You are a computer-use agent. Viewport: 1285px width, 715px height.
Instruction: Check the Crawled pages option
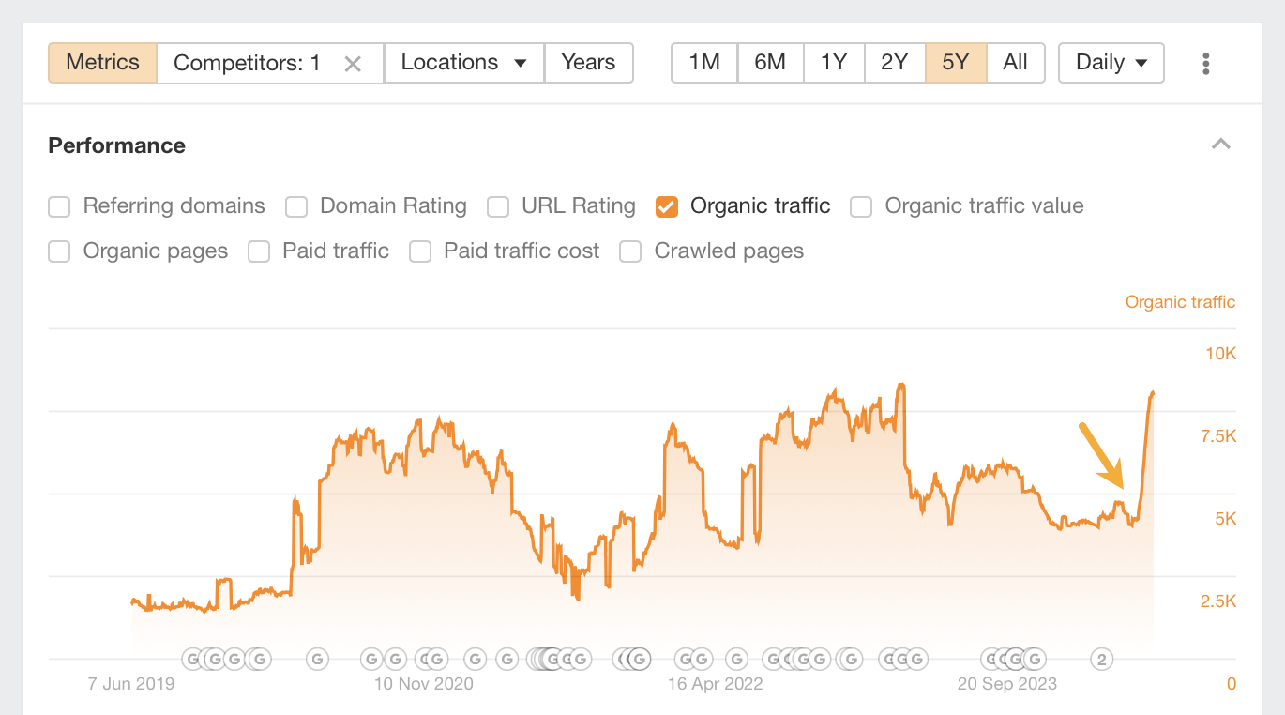[629, 251]
